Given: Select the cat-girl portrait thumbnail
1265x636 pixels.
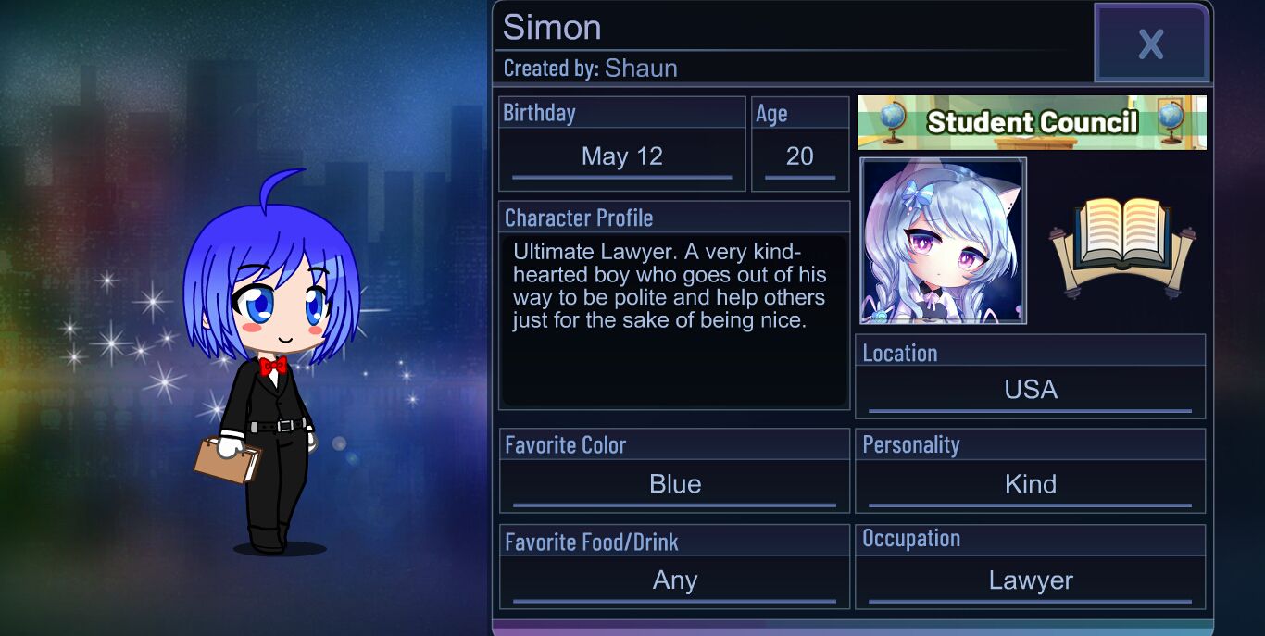Looking at the screenshot, I should (x=943, y=241).
